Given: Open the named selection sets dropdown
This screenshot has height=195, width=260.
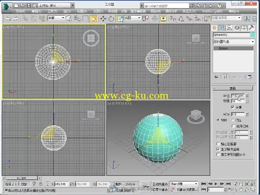Looking at the screenshot, I should coord(226,18).
